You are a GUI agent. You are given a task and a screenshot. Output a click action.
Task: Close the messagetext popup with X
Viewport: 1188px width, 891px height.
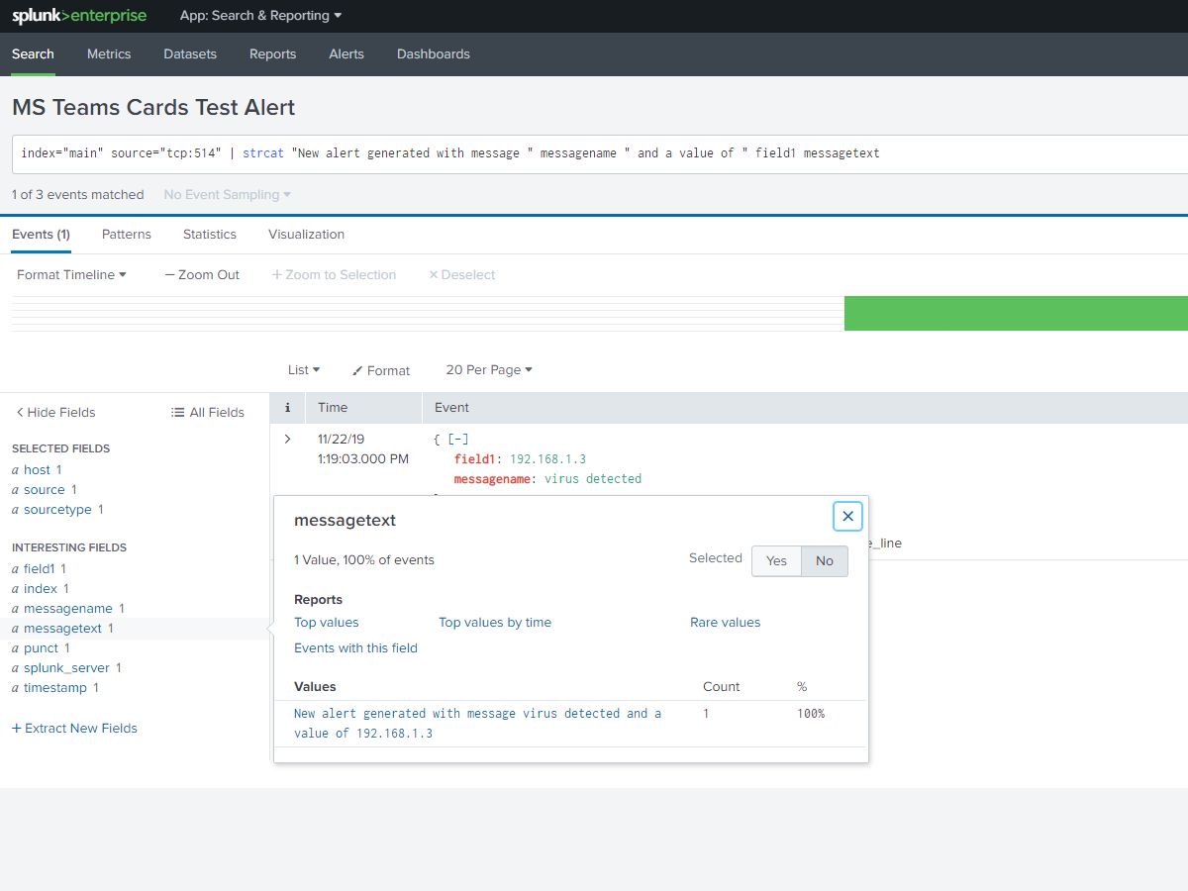[x=847, y=516]
